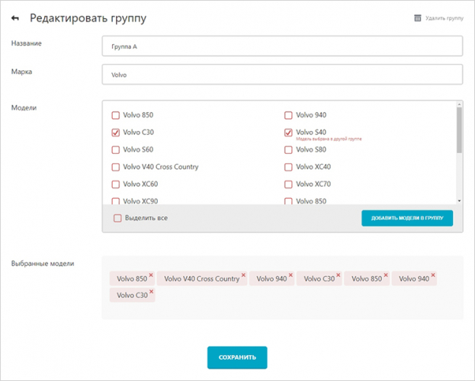Remove the Volvo C30 chip on the second chip row

(x=151, y=291)
